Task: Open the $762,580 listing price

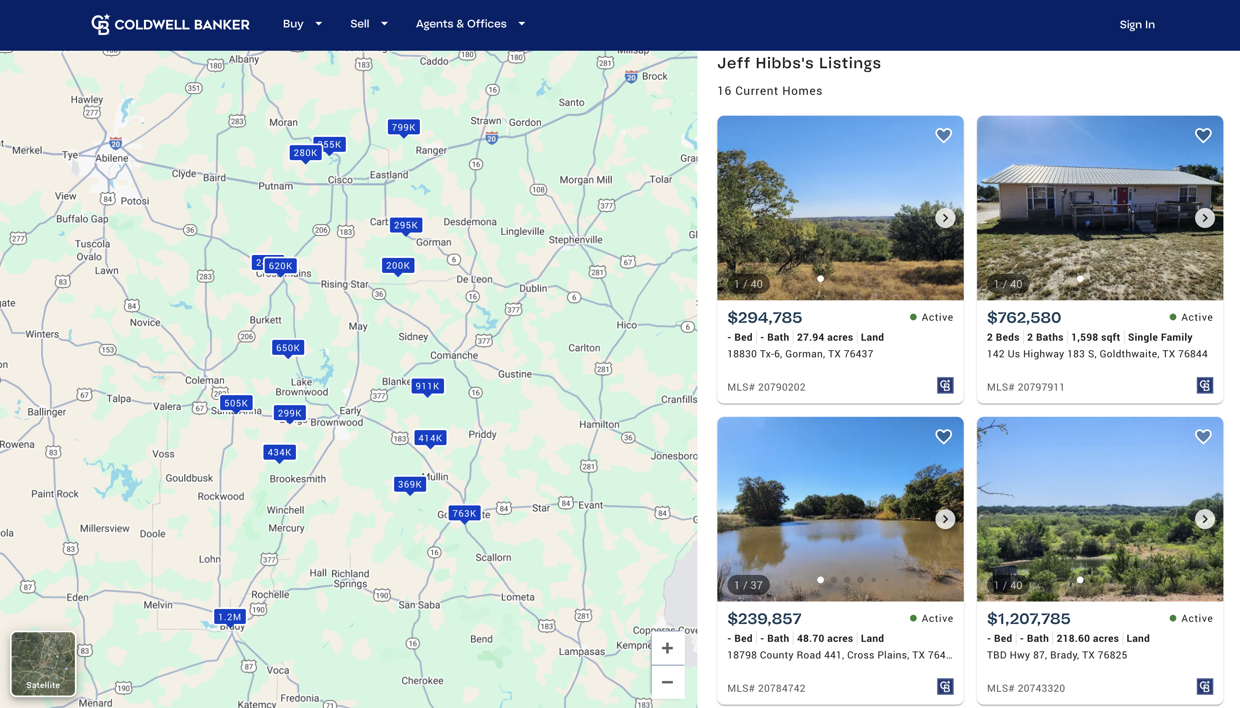Action: [1024, 317]
